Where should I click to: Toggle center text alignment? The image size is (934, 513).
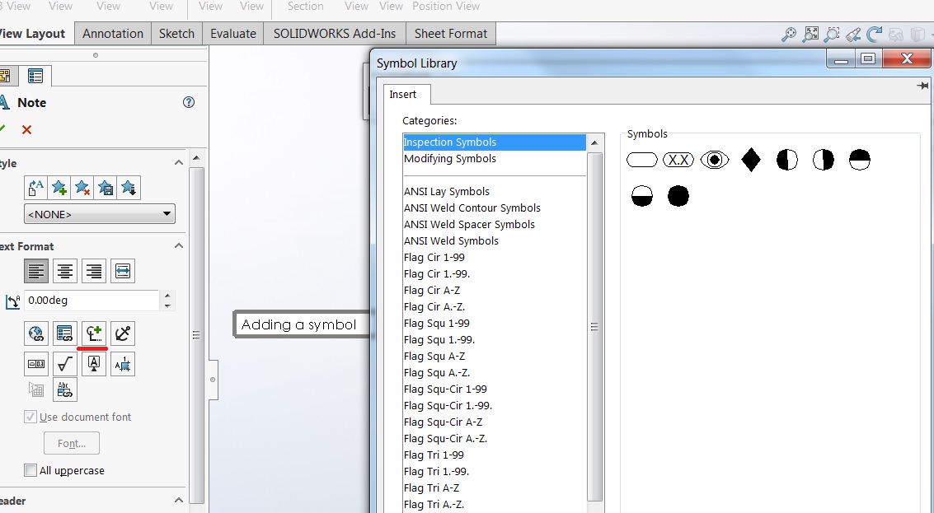(65, 270)
